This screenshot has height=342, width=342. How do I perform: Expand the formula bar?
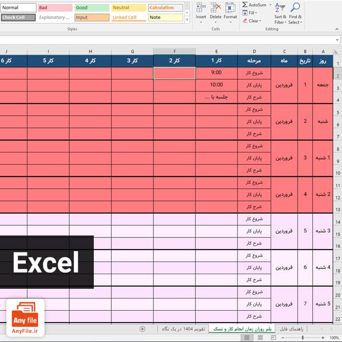[337, 40]
